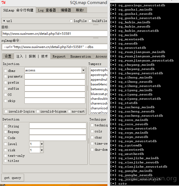This screenshot has width=179, height=186.
Task: Enable invalid-logica checkbox
Action: 6,111
